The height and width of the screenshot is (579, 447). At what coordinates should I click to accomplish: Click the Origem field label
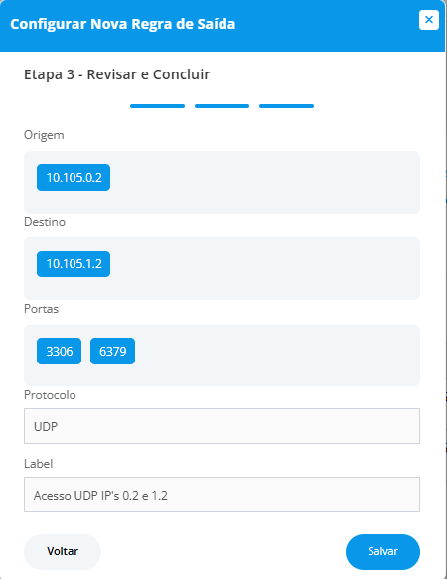coord(44,135)
